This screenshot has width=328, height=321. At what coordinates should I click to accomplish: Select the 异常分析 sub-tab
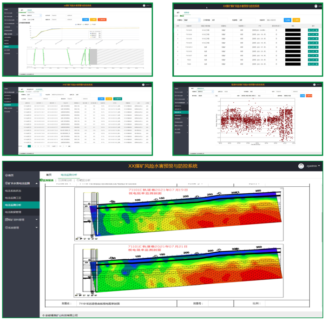65,180
